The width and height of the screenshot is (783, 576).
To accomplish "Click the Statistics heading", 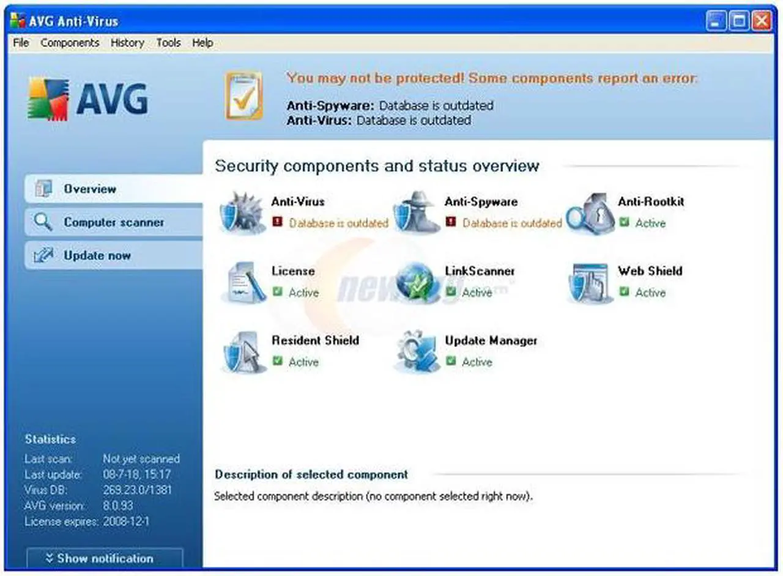I will click(x=50, y=439).
